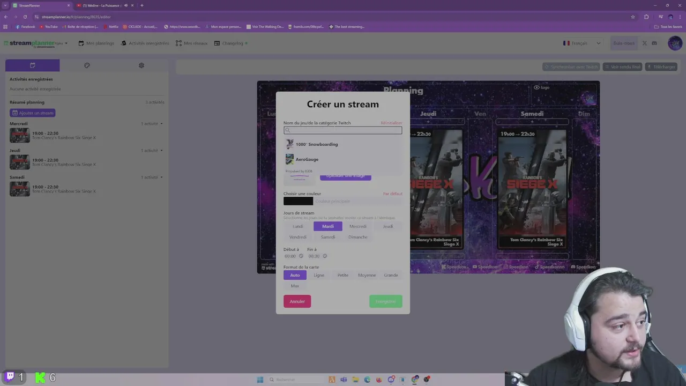The height and width of the screenshot is (386, 686).
Task: Select Dimanche as stream day
Action: tap(358, 237)
